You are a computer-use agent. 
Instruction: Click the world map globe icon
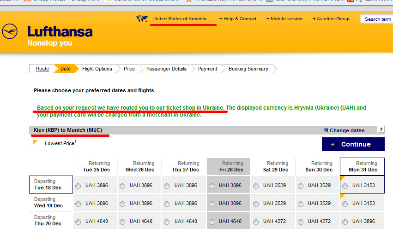pyautogui.click(x=141, y=19)
